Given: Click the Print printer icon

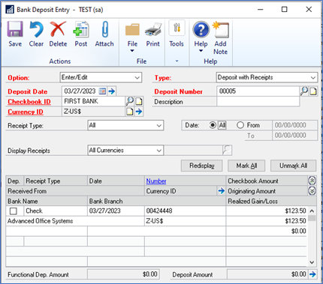Looking at the screenshot, I should coord(153,29).
